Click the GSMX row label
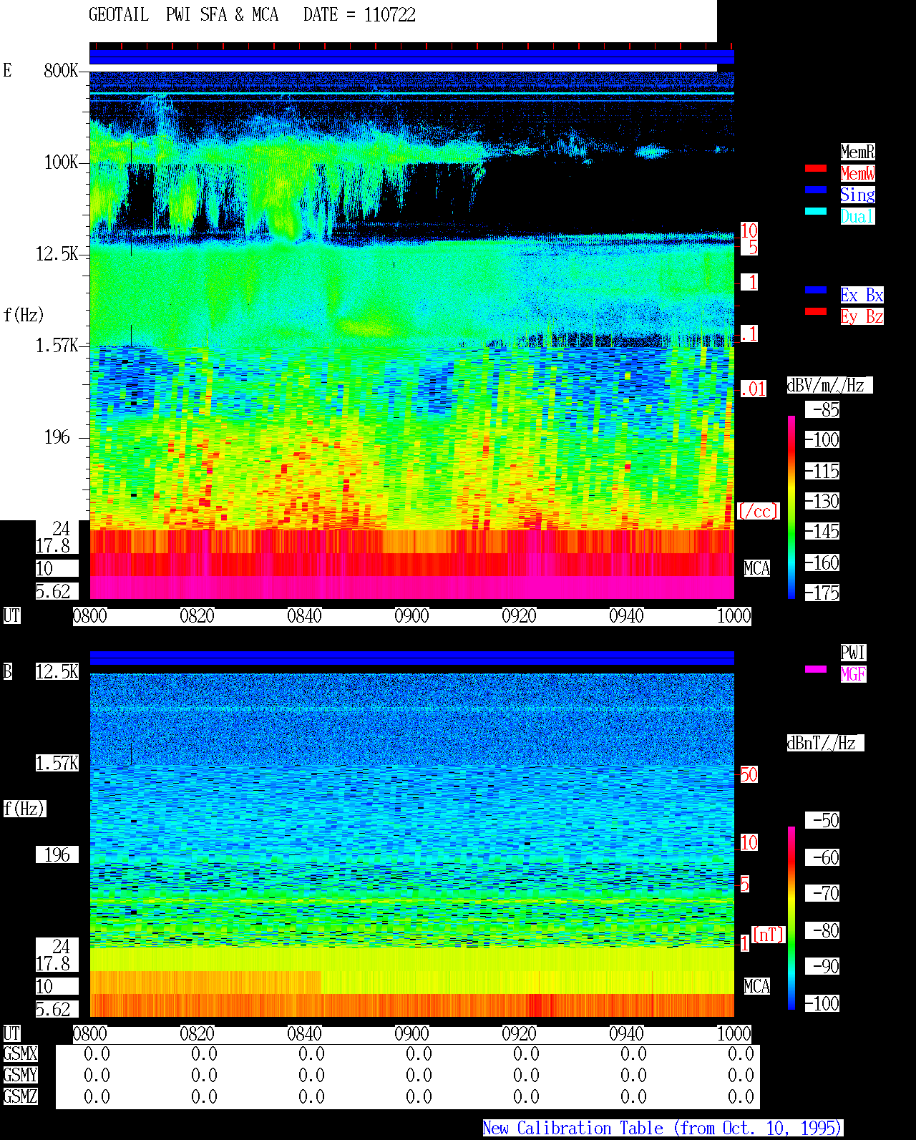The width and height of the screenshot is (916, 1140). (x=20, y=1054)
